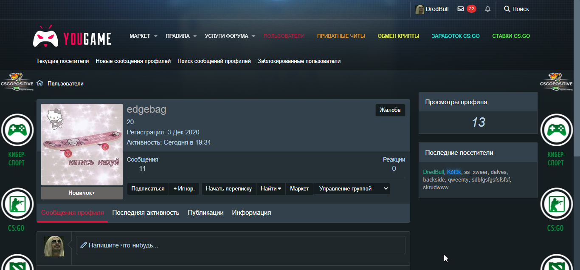580x270 pixels.
Task: Open the Пользователи navigation item
Action: (284, 36)
